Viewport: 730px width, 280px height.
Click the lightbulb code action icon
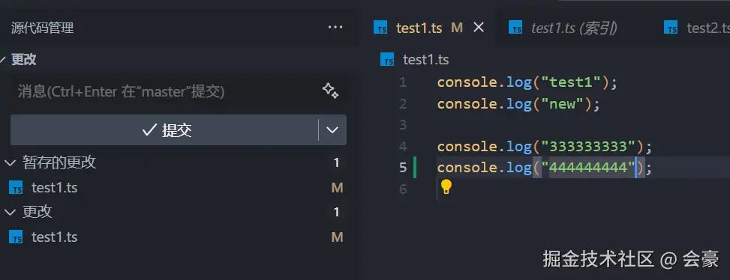[446, 186]
